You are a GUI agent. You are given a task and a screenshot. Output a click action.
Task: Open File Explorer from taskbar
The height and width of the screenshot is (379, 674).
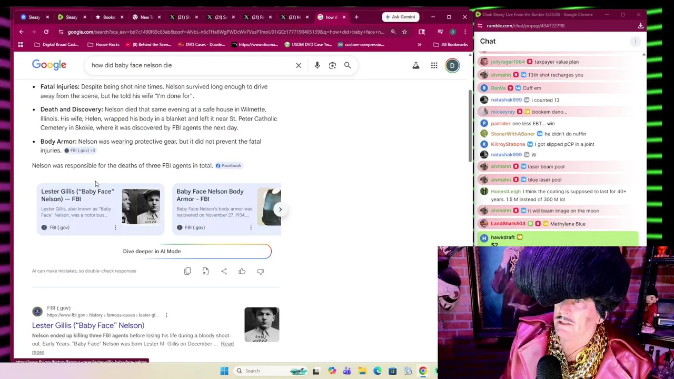362,371
